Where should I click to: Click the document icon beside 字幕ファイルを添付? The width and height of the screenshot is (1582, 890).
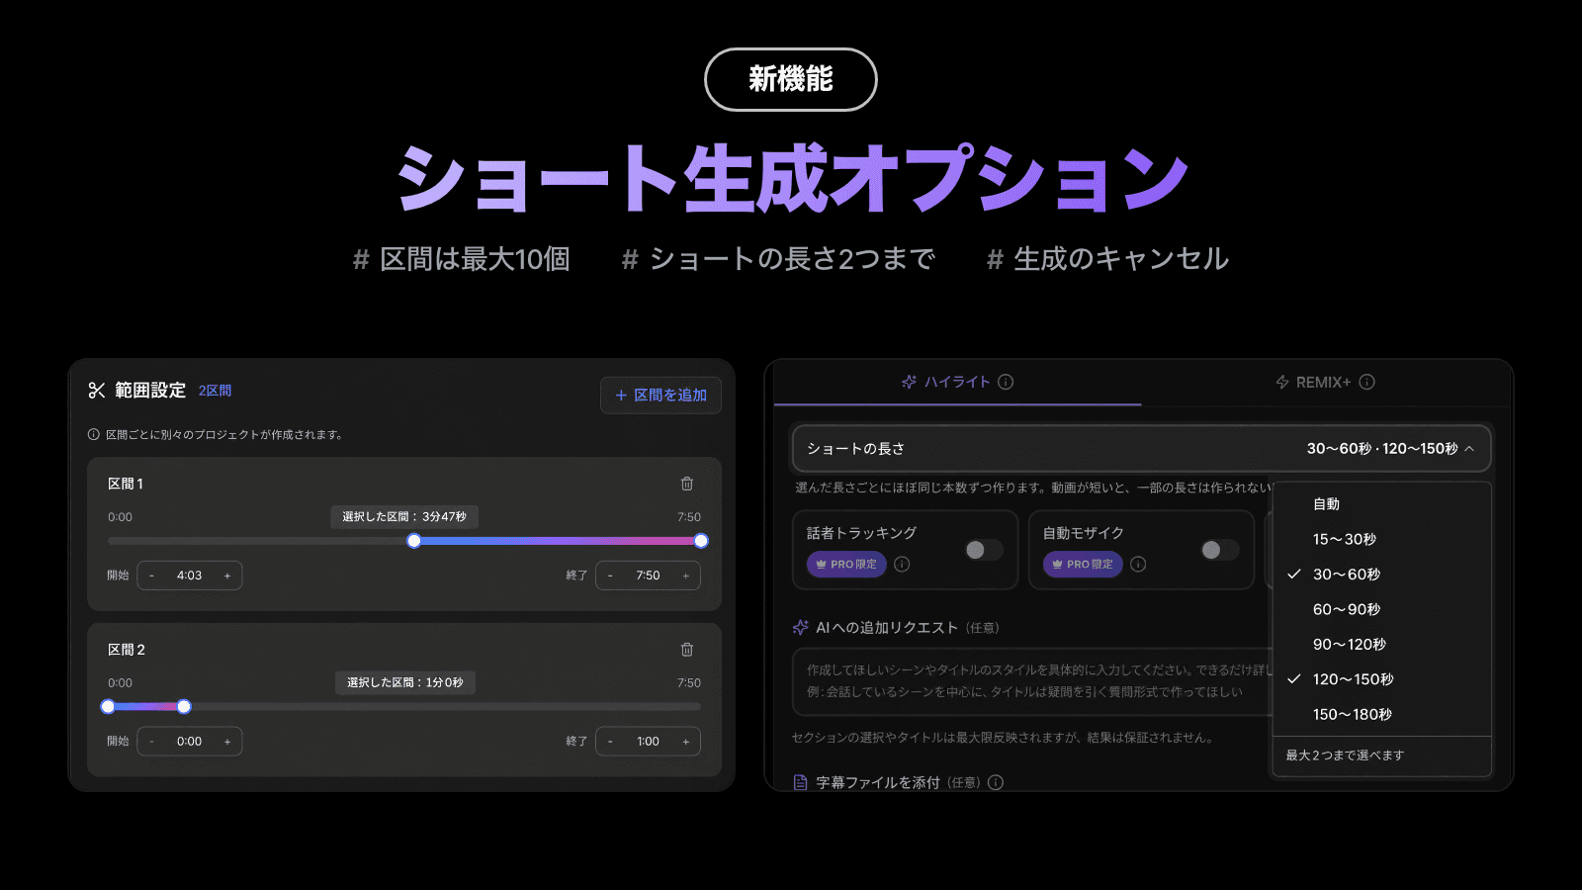point(801,782)
